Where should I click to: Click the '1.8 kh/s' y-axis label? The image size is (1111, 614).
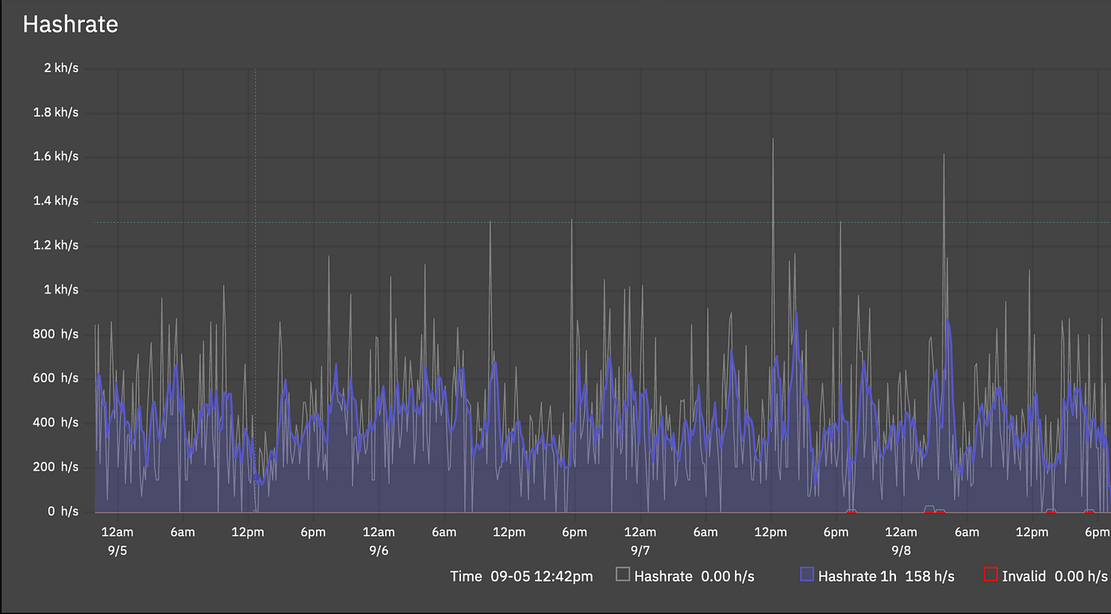click(x=56, y=113)
